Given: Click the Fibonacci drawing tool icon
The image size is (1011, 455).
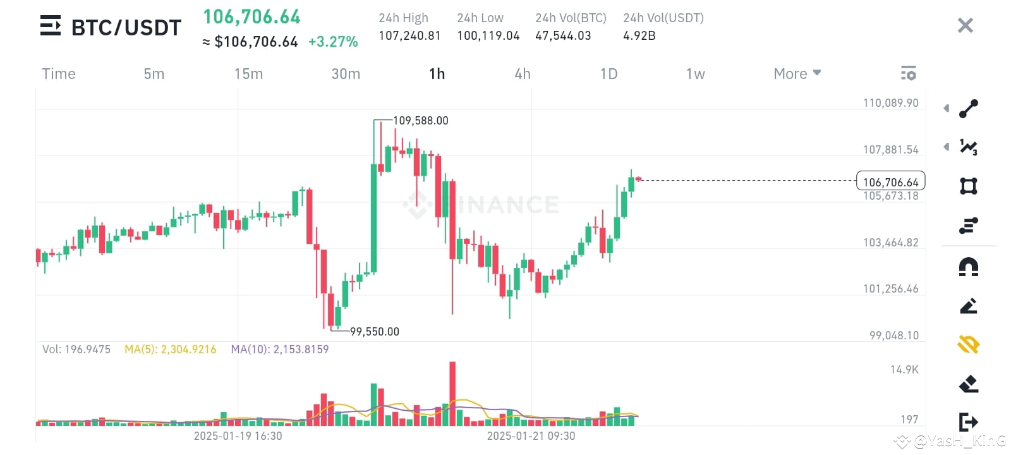Looking at the screenshot, I should [x=968, y=225].
